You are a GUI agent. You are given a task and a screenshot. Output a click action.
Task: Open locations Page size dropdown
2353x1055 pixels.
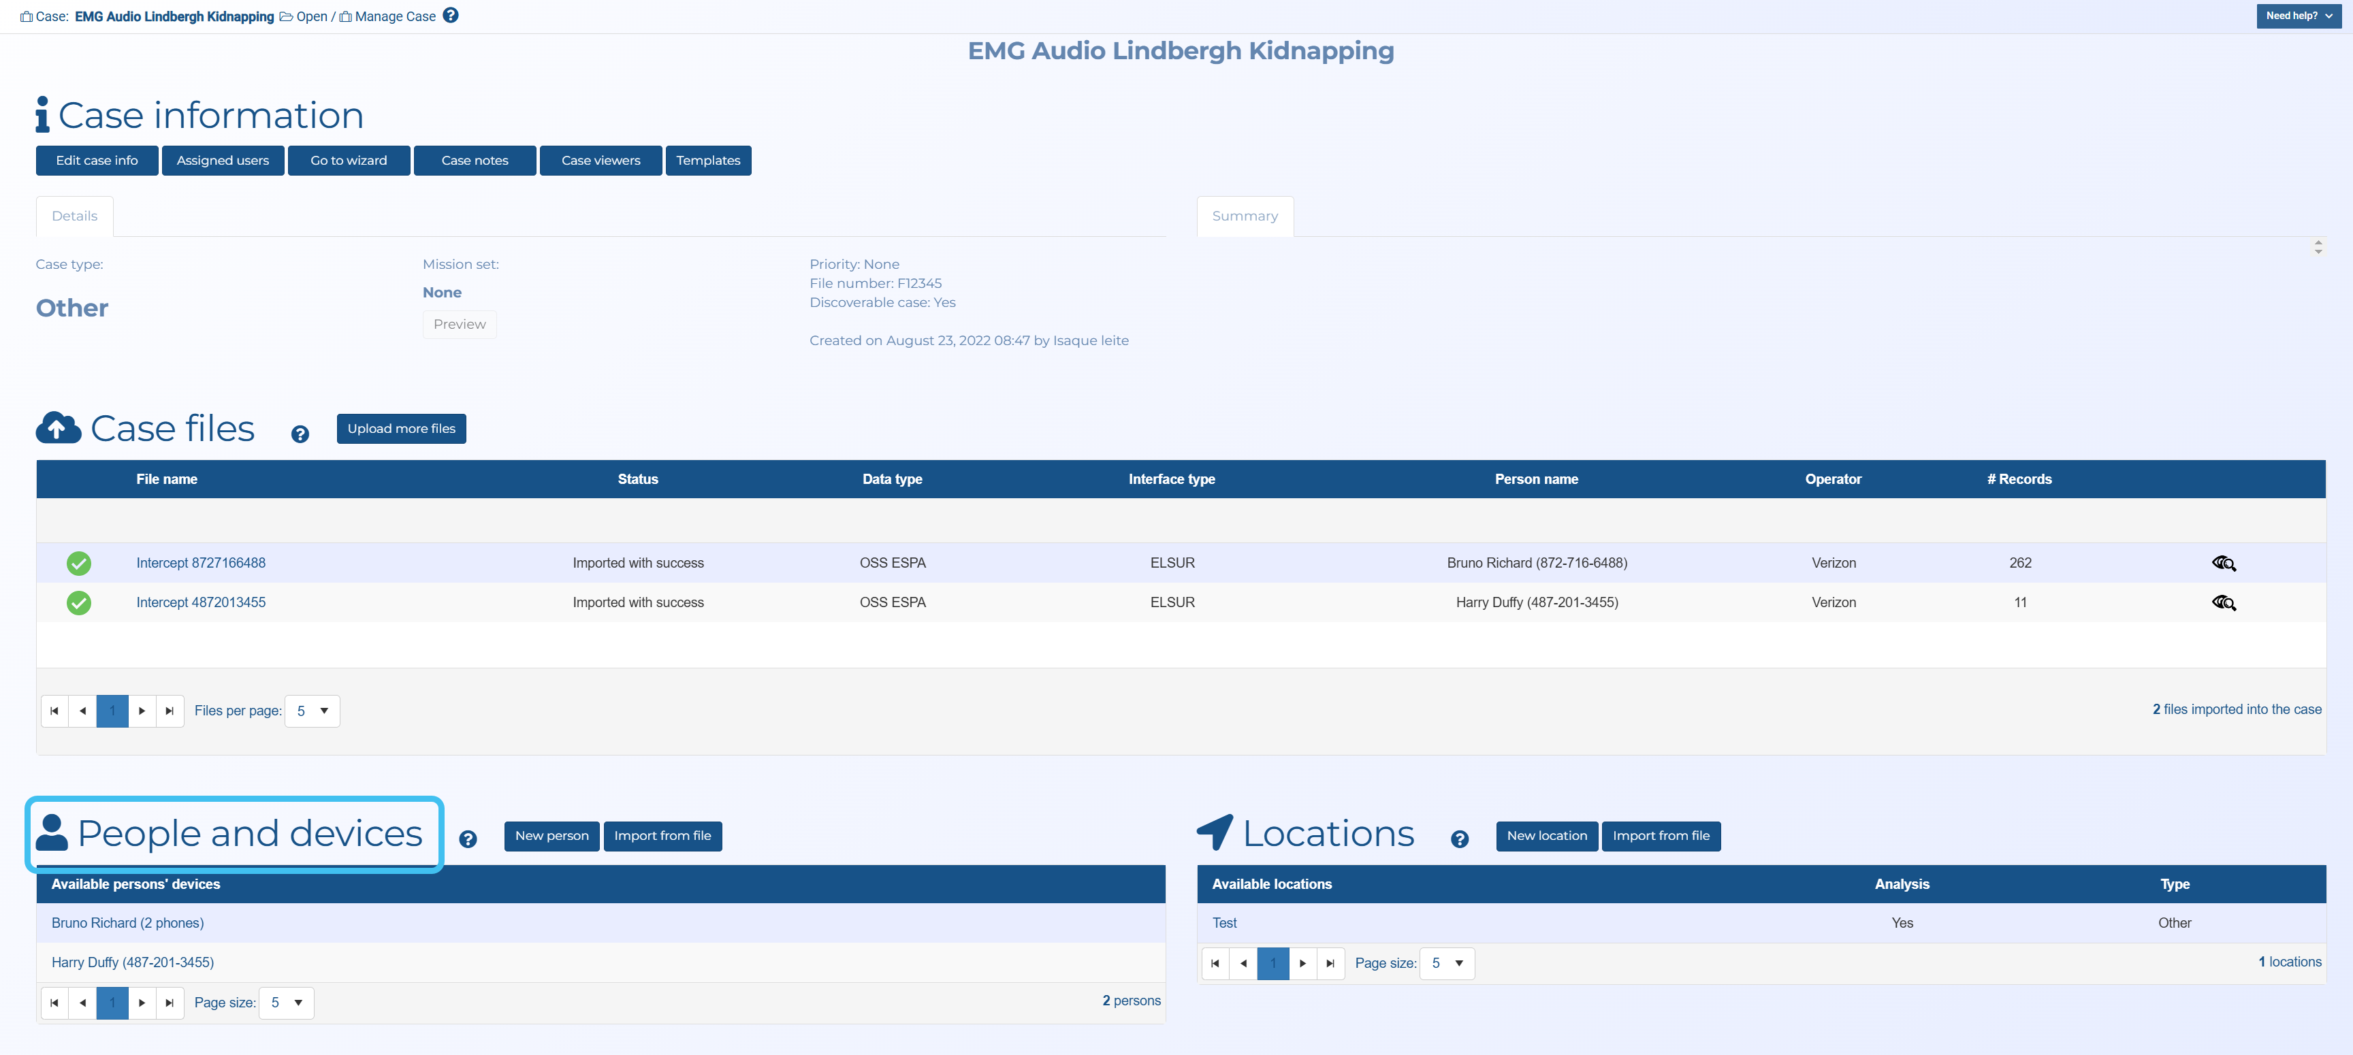pyautogui.click(x=1447, y=962)
